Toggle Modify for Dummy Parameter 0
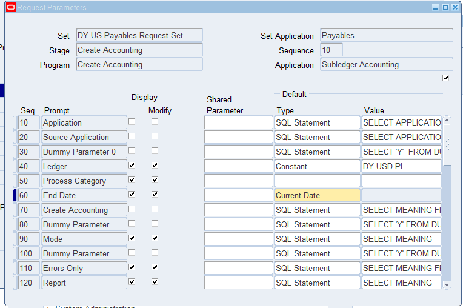Viewport: 463px width, 308px height. [x=155, y=150]
